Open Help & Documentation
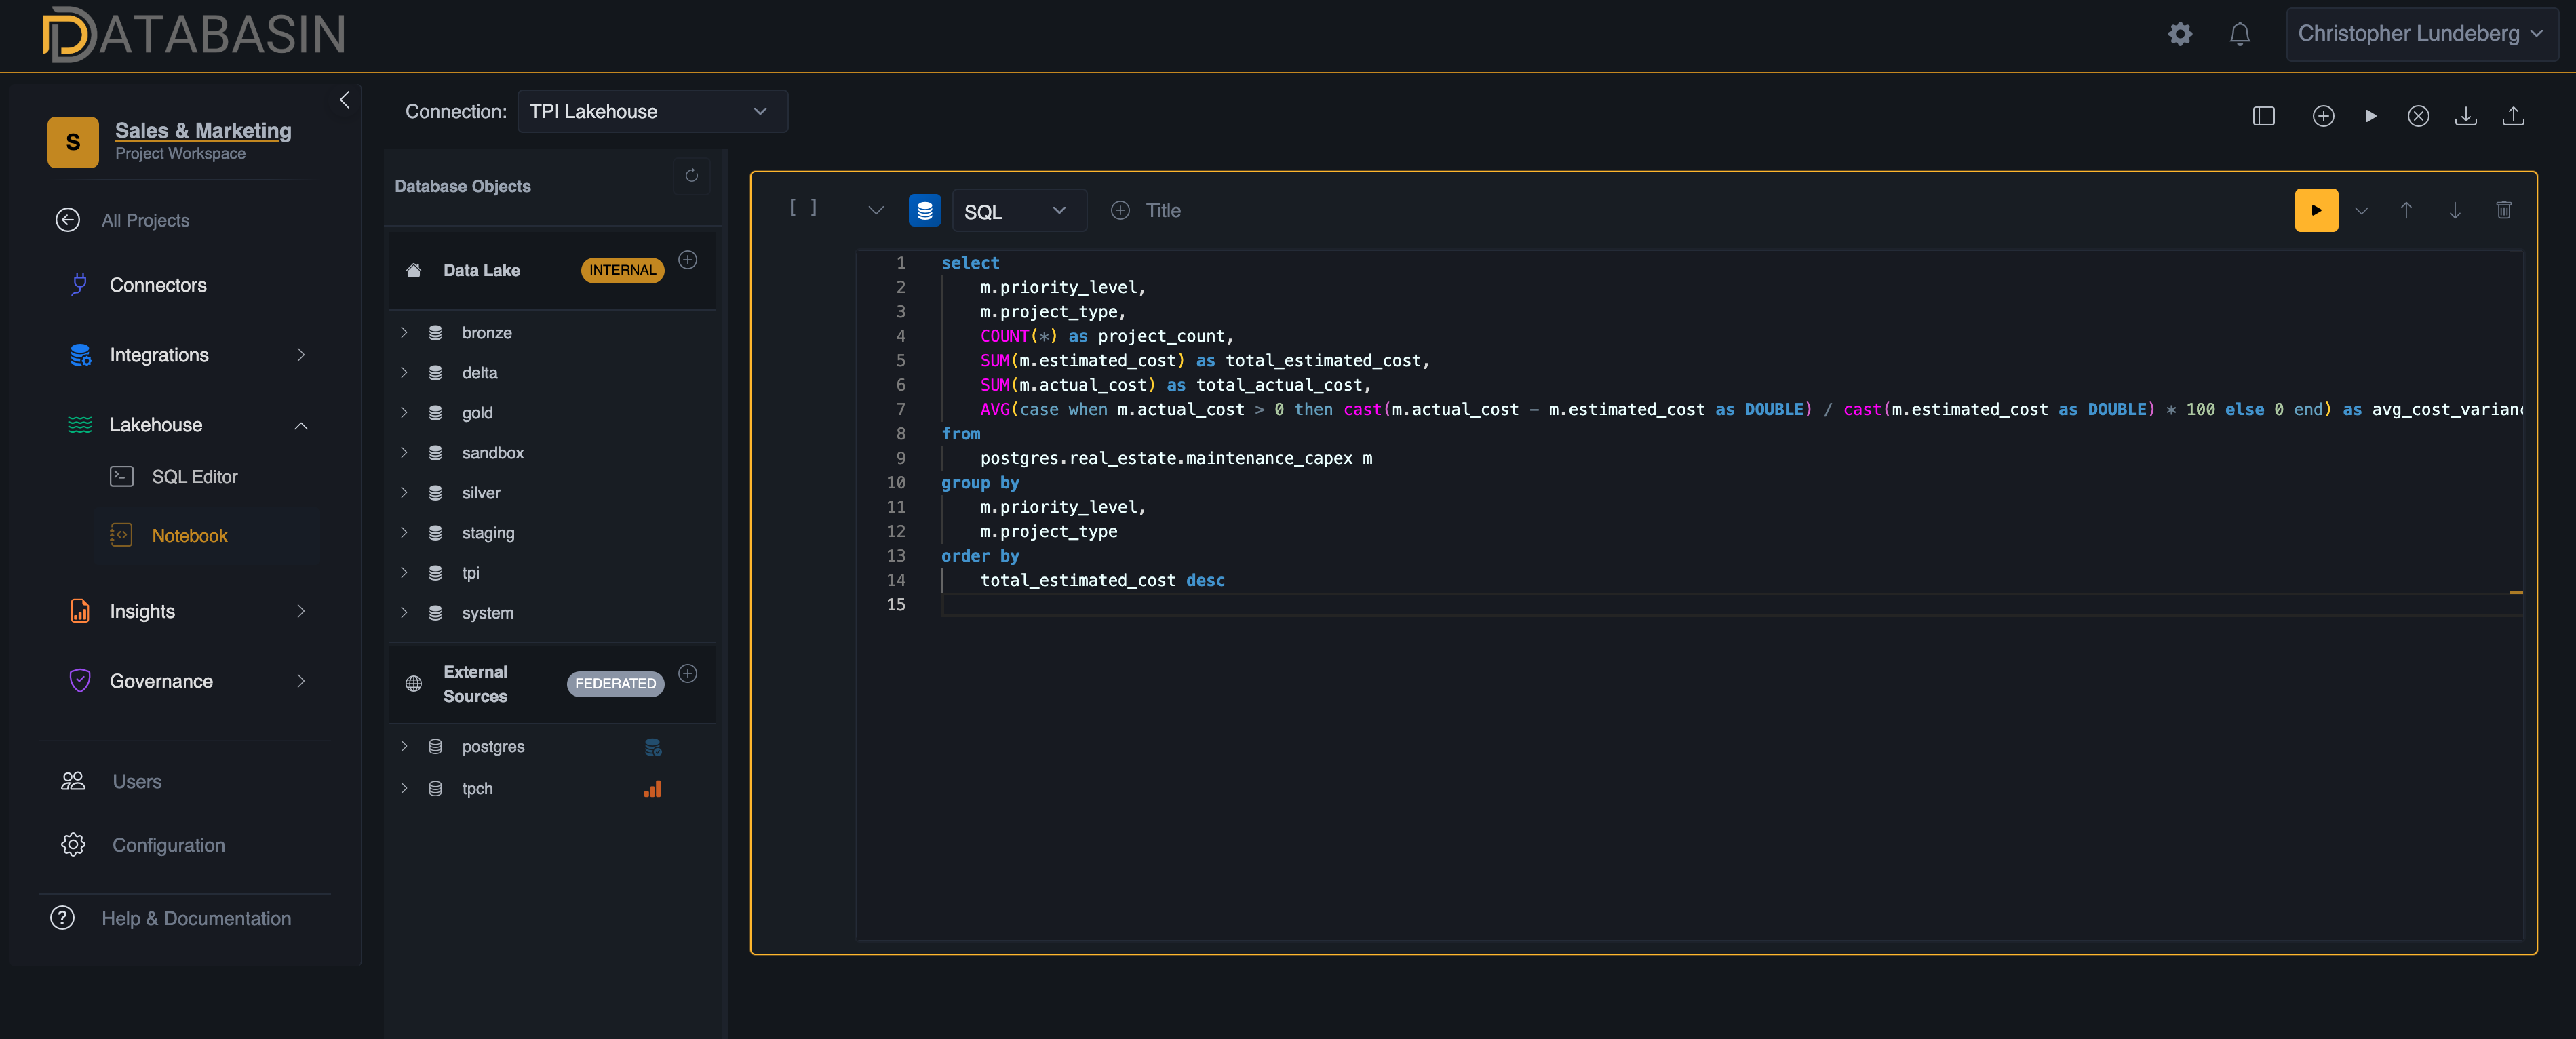This screenshot has width=2576, height=1039. (196, 918)
